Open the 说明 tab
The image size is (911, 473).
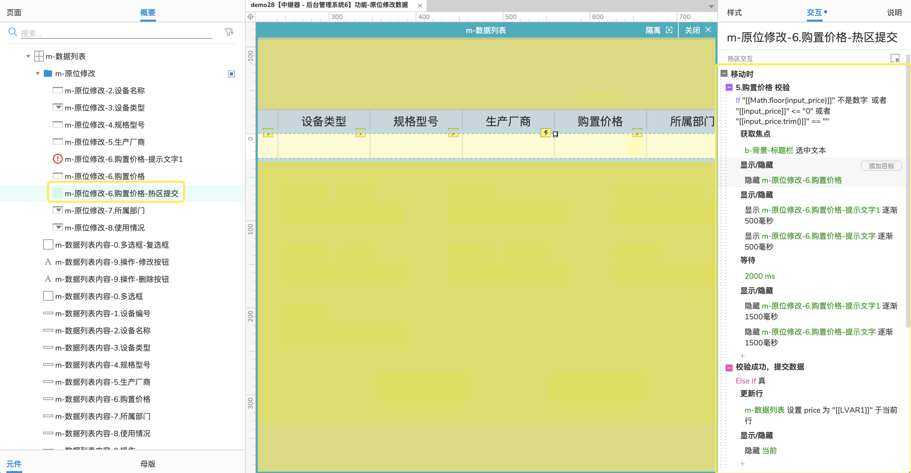[894, 13]
